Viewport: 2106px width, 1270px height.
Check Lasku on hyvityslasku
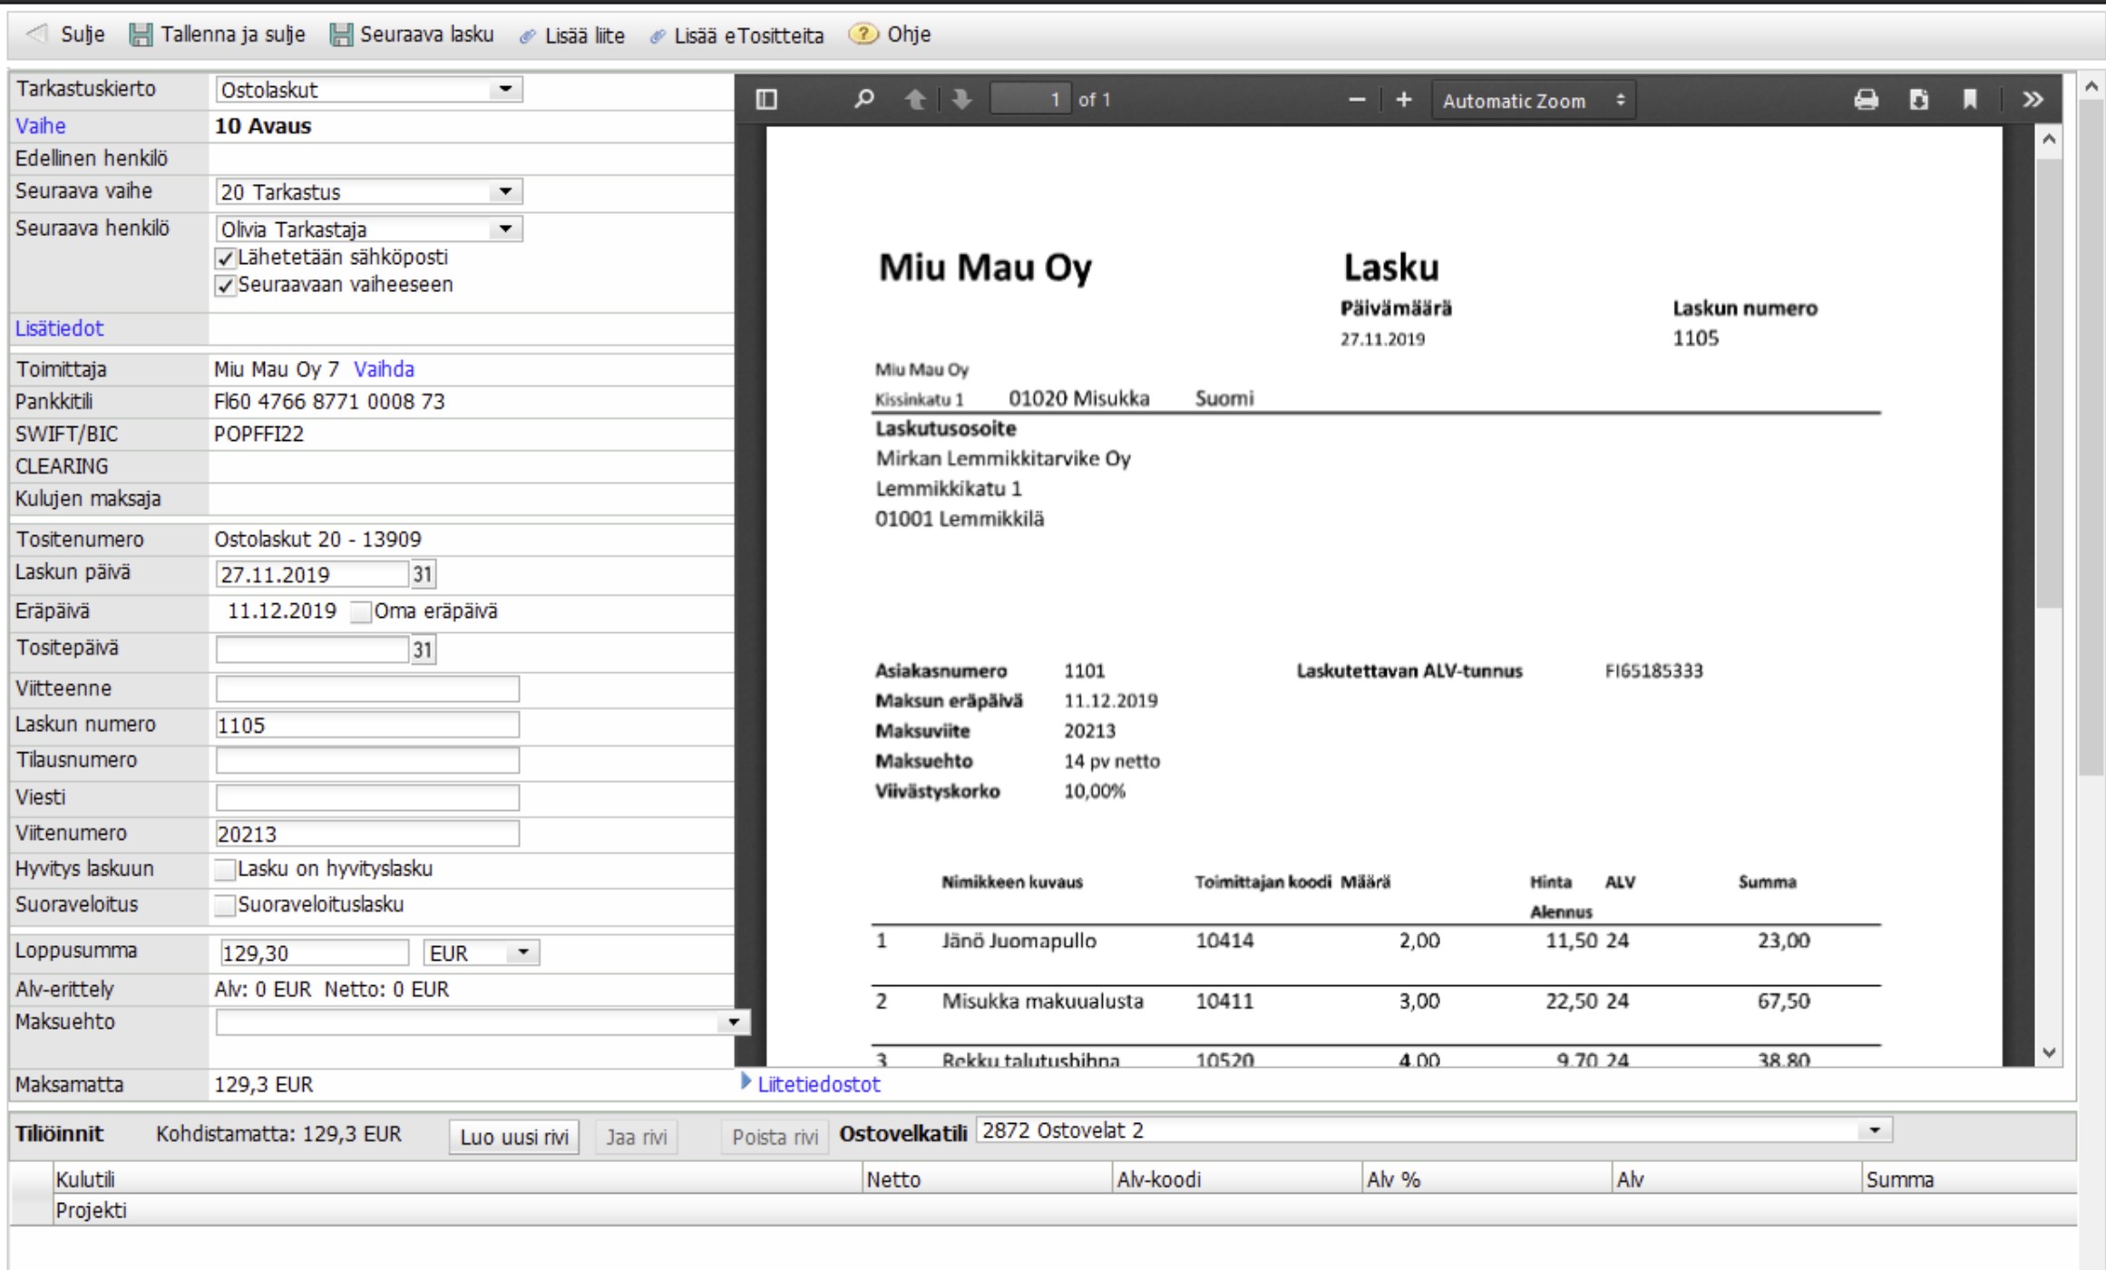click(x=225, y=869)
